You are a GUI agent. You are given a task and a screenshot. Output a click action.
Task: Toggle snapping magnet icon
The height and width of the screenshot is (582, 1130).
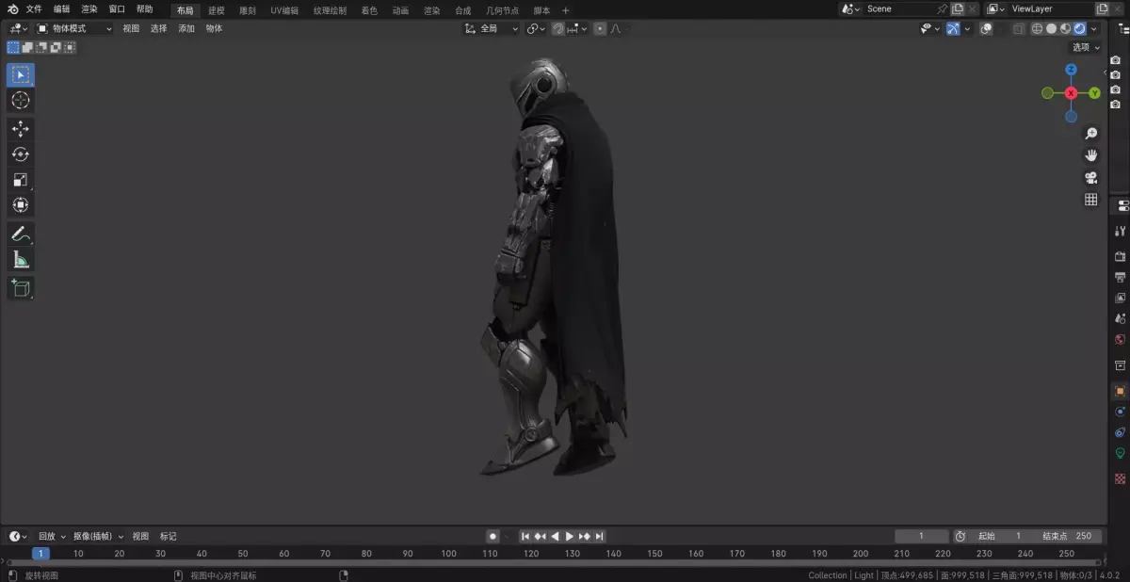[557, 28]
